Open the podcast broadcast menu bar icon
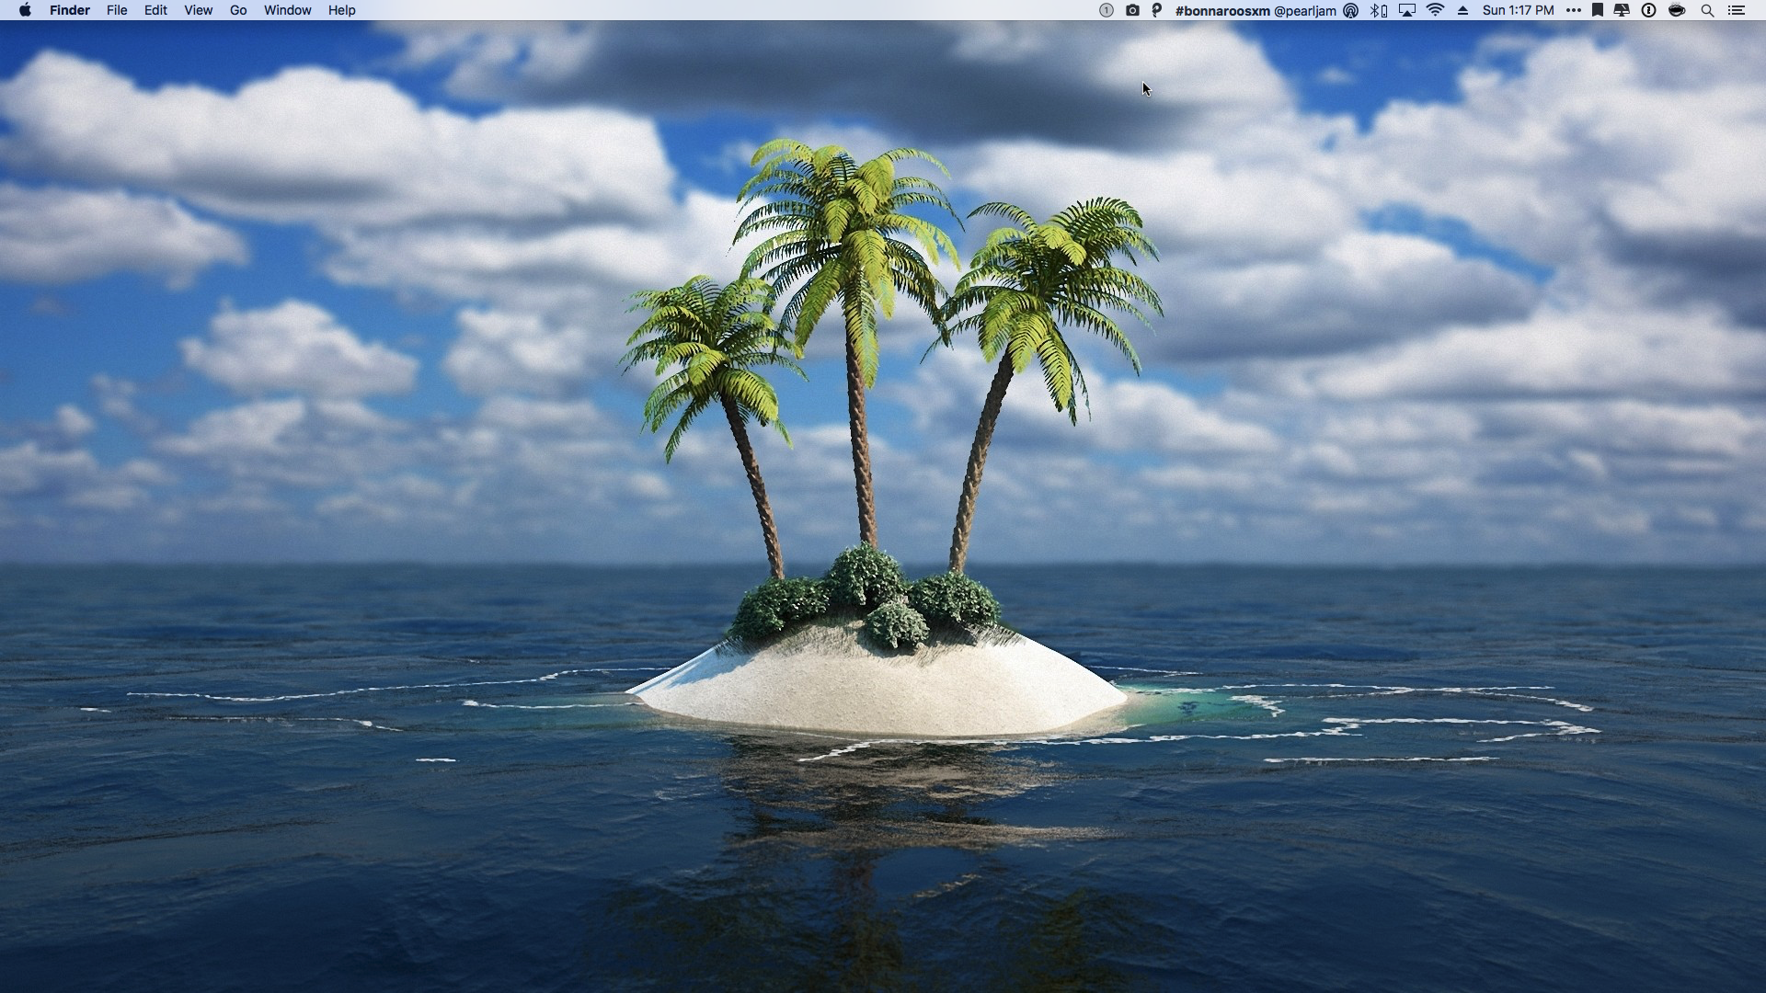The image size is (1766, 993). tap(1350, 10)
